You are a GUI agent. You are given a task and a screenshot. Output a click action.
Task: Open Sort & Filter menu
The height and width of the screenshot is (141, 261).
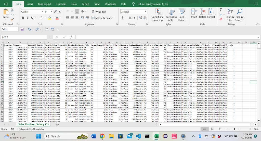[x=230, y=15]
